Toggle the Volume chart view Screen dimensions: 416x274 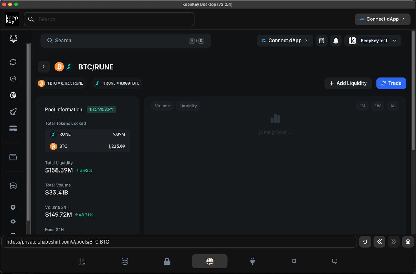[162, 106]
